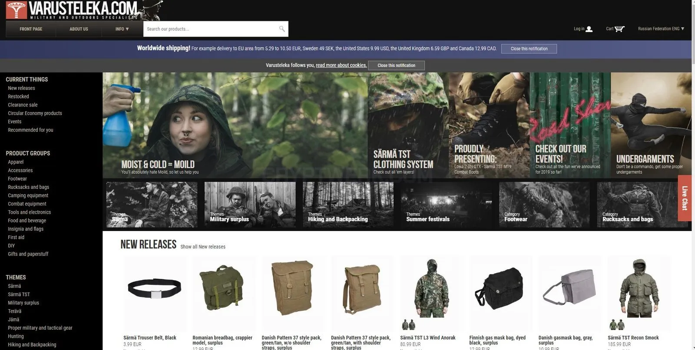The width and height of the screenshot is (695, 350).
Task: Select the Apparel product group
Action: (x=16, y=162)
